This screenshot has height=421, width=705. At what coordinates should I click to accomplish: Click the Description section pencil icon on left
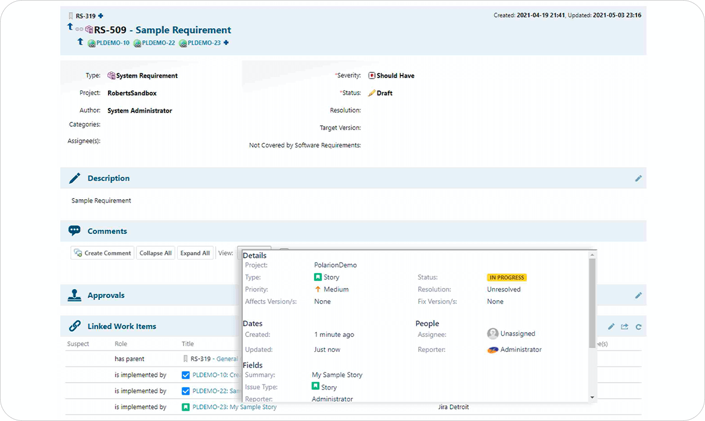click(x=74, y=178)
